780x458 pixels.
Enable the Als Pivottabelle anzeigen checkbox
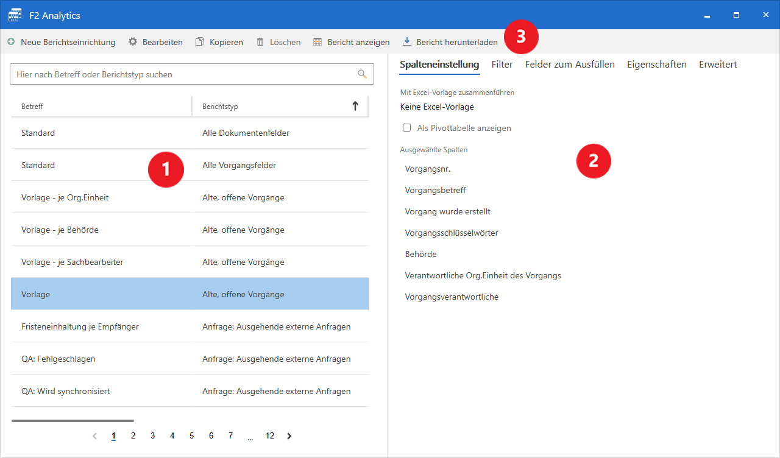[x=407, y=128]
